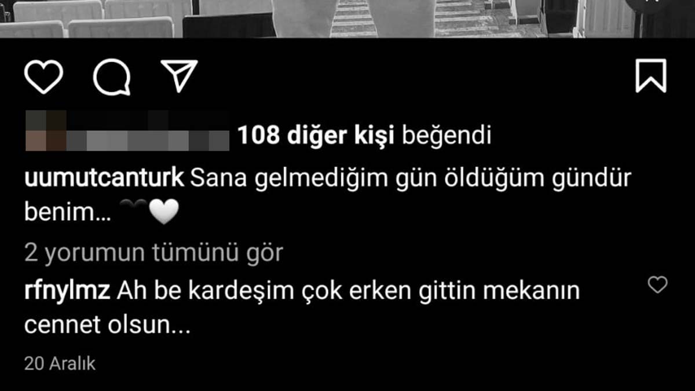Tap the beğendi word after likes count
Image resolution: width=695 pixels, height=391 pixels.
(x=446, y=136)
